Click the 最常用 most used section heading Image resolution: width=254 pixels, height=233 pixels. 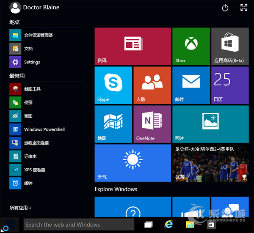[17, 76]
